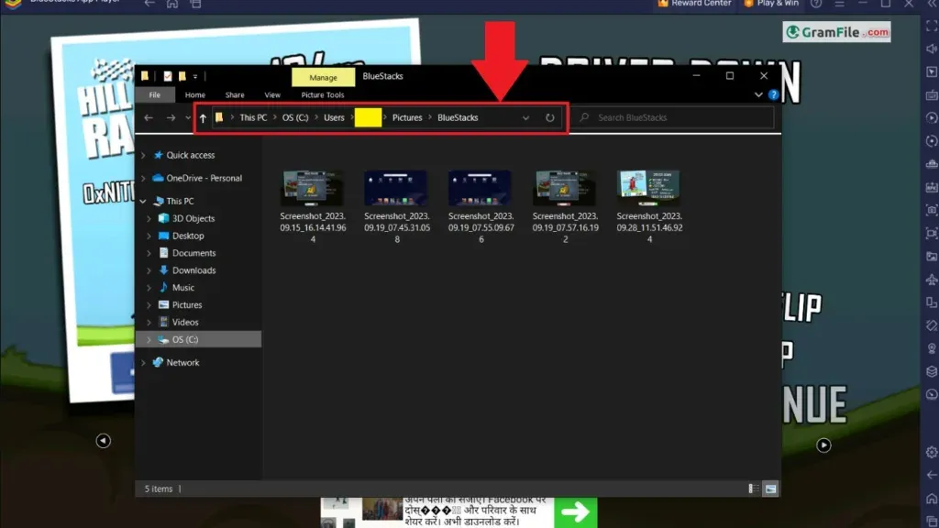939x528 pixels.
Task: Open 3D Objects folder in sidebar
Action: [193, 219]
